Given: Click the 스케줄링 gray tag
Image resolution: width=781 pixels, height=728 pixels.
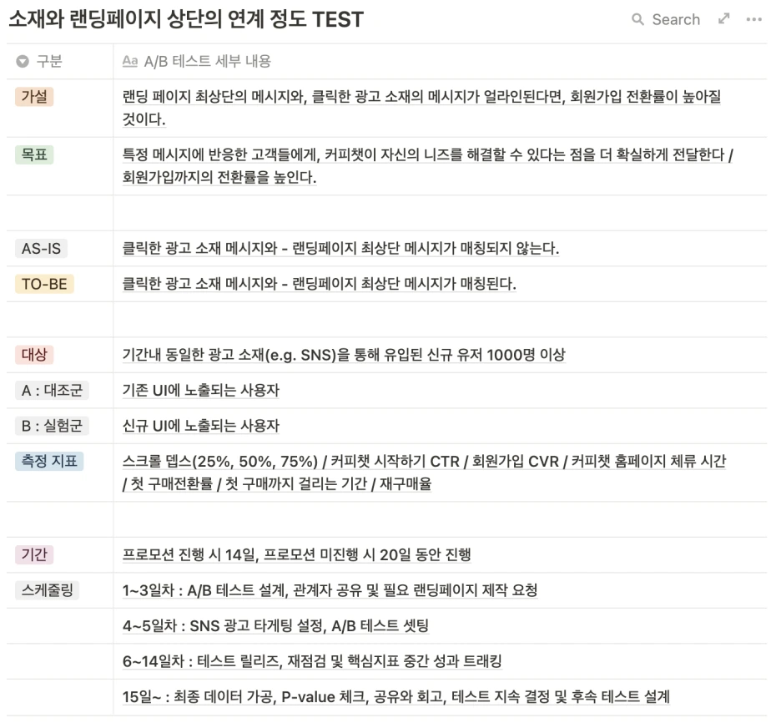Looking at the screenshot, I should click(x=47, y=590).
